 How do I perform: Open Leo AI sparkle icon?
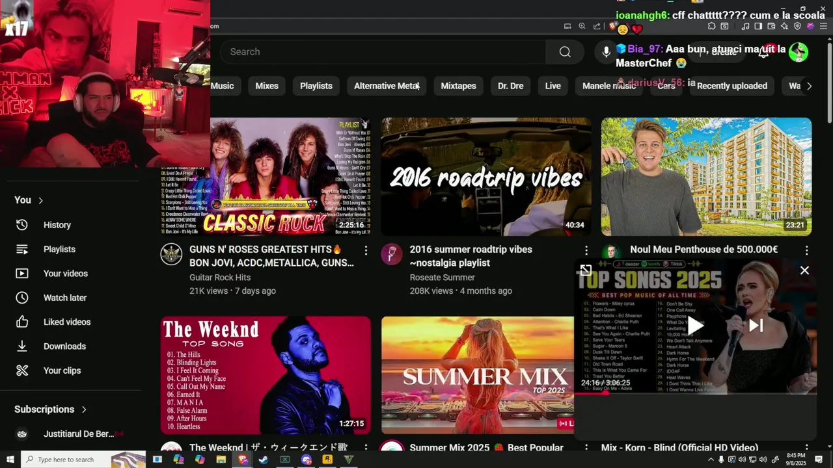784,26
